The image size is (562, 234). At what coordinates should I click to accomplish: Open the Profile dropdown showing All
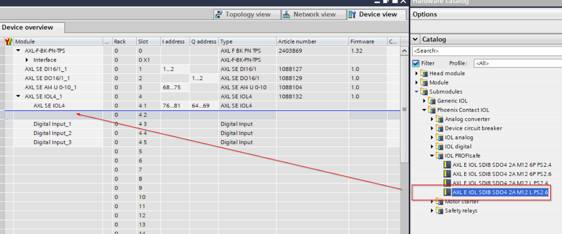coord(518,63)
